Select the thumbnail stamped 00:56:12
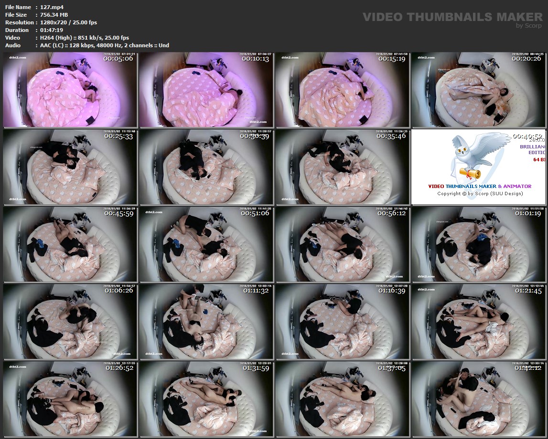This screenshot has width=548, height=439. (x=343, y=244)
